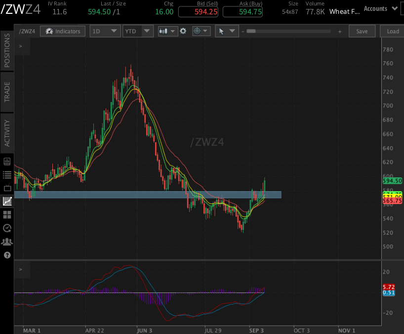The image size is (404, 334).
Task: Open the Positions side tab
Action: click(7, 50)
